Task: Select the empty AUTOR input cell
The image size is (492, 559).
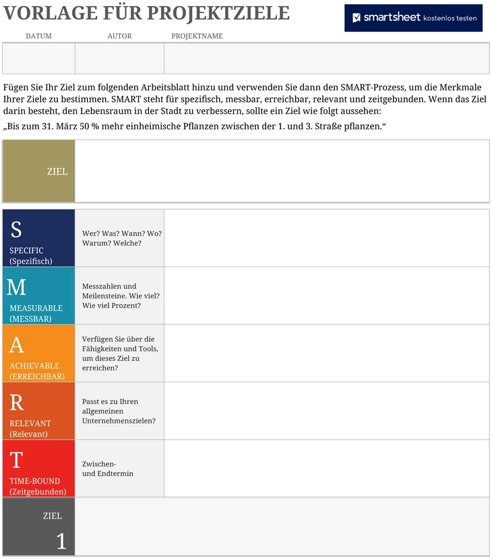Action: click(120, 59)
